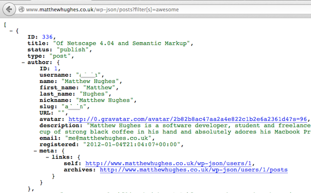Click the first_name value "Matthew"

(99, 88)
